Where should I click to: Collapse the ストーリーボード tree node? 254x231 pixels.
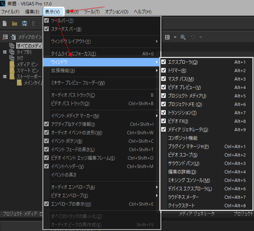tap(5, 76)
